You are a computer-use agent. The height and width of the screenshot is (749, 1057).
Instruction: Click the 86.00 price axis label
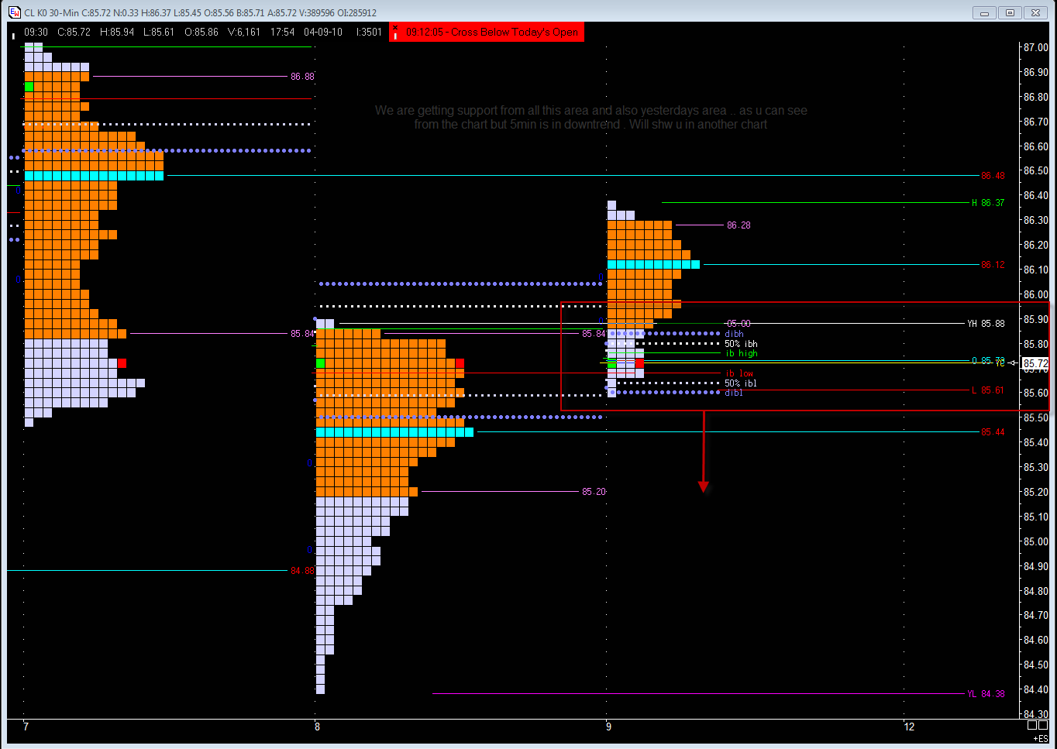click(x=1036, y=294)
